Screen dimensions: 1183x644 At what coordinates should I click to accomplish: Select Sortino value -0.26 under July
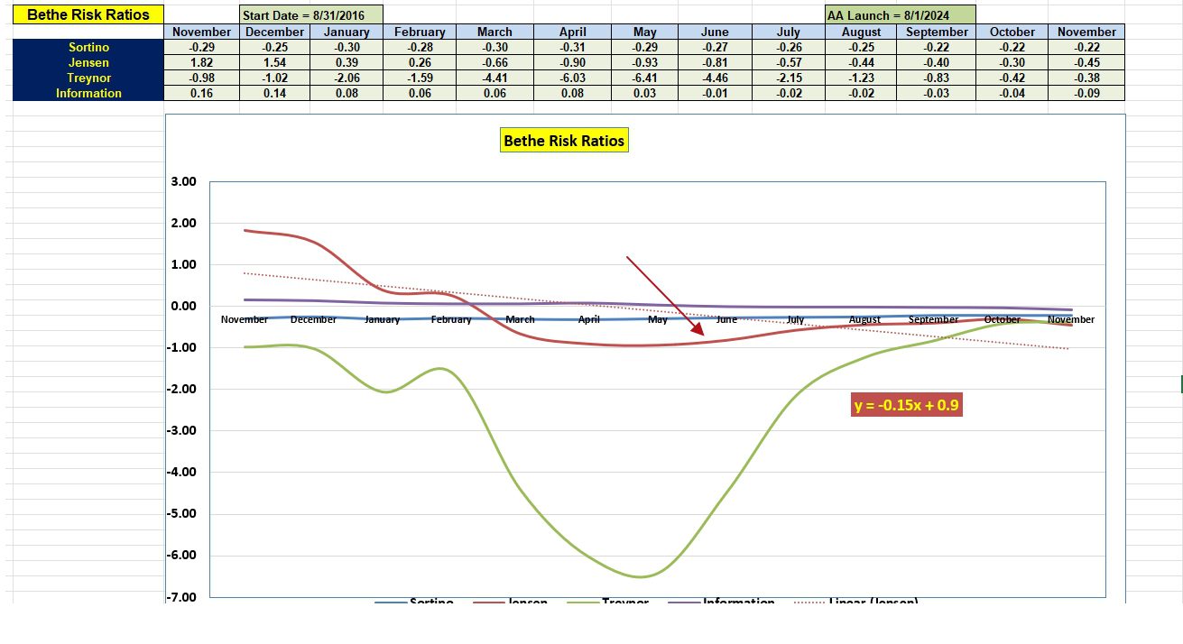(x=788, y=47)
